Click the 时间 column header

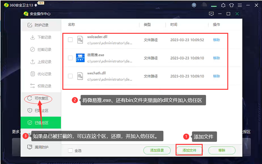tap(174, 25)
